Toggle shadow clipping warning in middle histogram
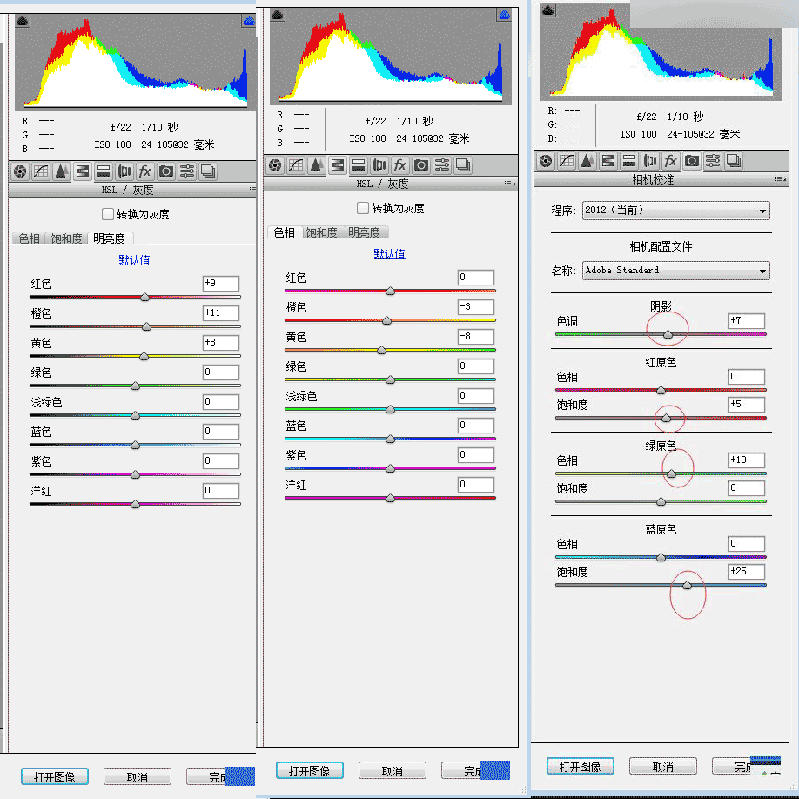This screenshot has width=799, height=799. tap(277, 15)
